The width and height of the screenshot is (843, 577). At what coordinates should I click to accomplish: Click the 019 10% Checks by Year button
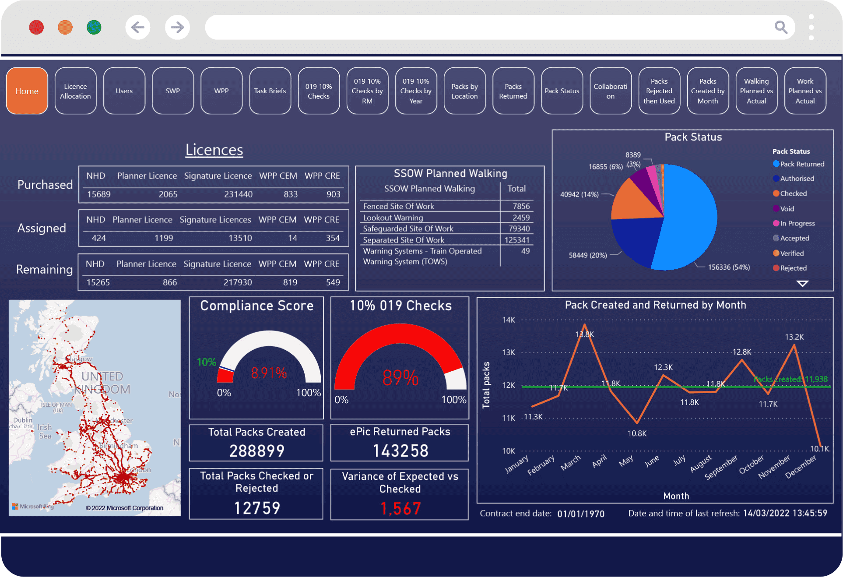click(x=415, y=91)
